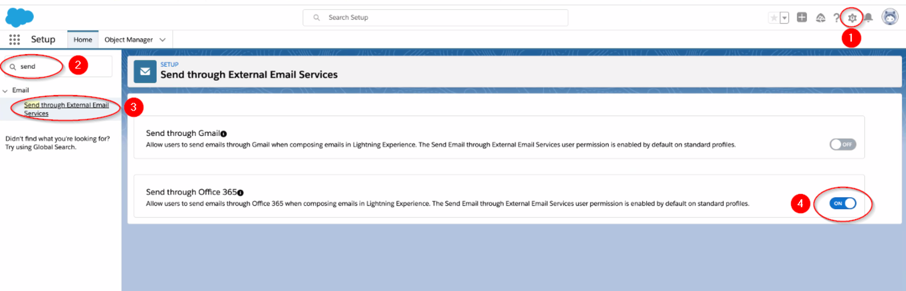
Task: Click the favorites star icon
Action: pos(774,18)
